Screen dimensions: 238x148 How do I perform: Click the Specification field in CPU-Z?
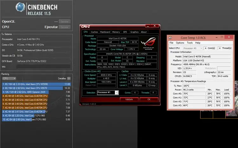127,54
